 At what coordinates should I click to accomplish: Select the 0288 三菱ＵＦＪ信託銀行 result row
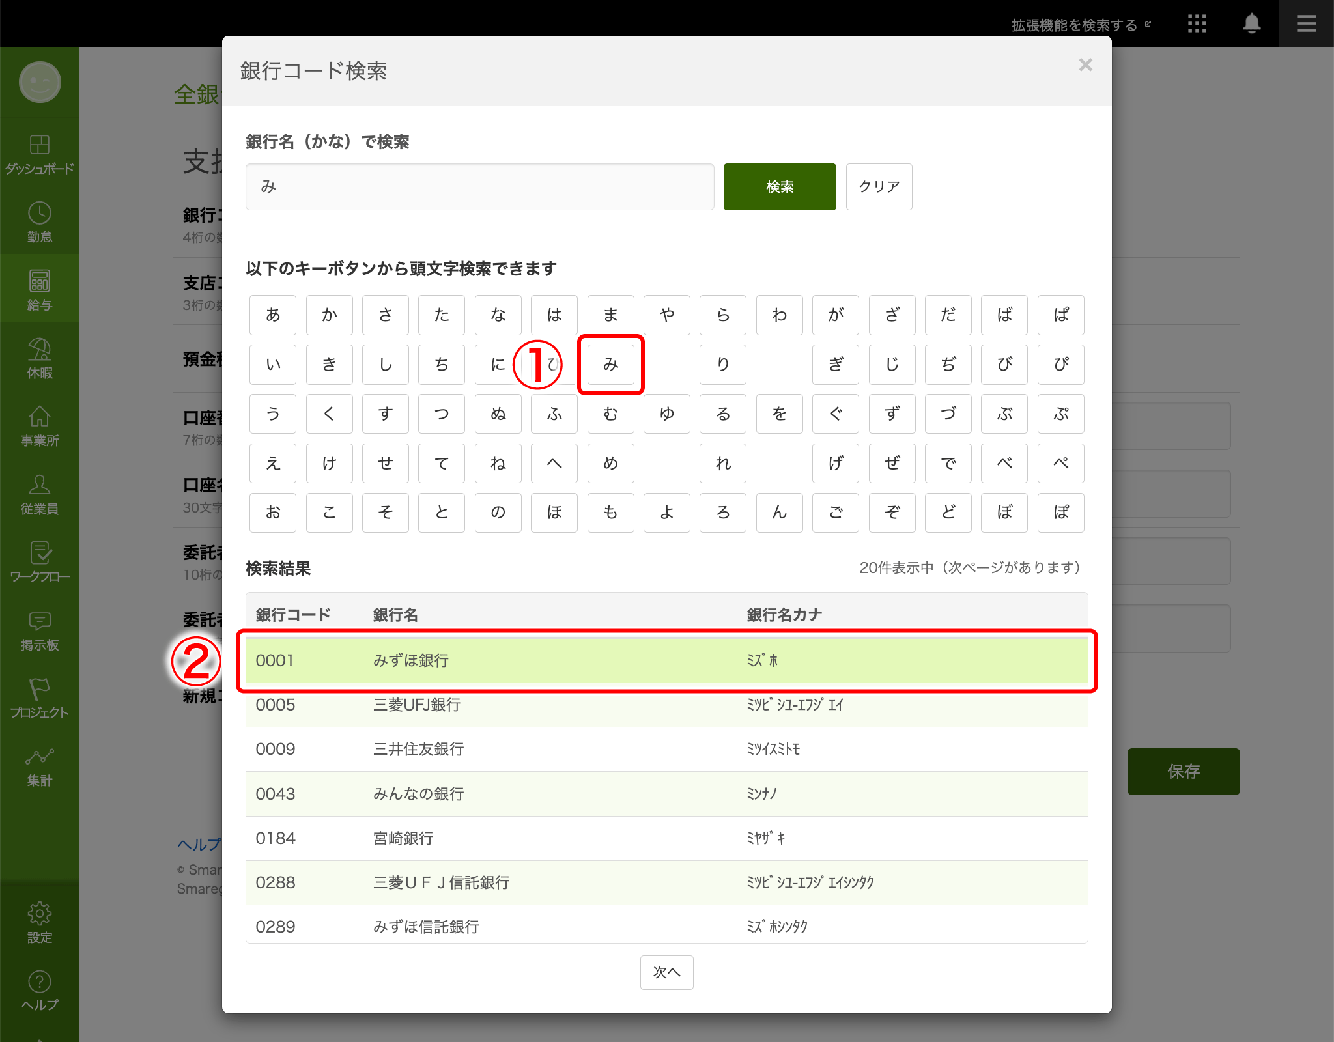[x=667, y=882]
